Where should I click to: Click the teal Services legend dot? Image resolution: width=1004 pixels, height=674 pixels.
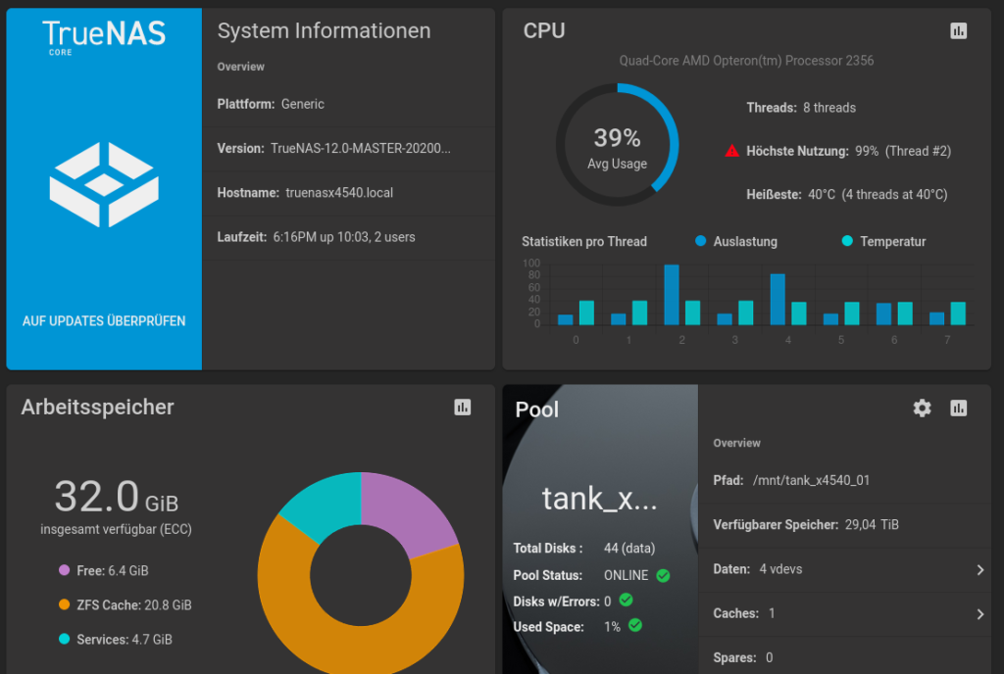click(64, 639)
